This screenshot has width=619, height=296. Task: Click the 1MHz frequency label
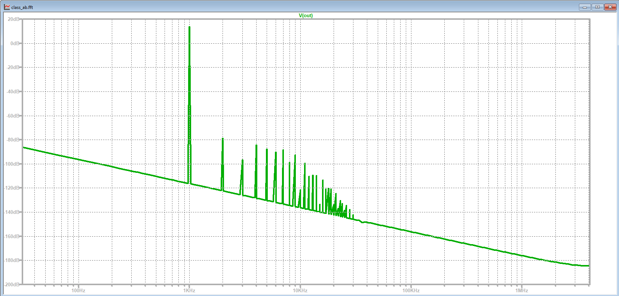[x=522, y=290]
